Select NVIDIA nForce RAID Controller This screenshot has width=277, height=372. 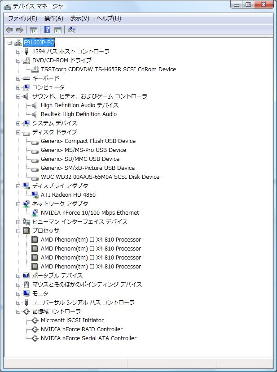tap(82, 329)
